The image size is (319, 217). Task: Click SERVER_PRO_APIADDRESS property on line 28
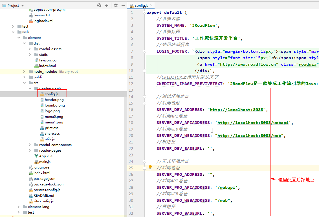[183, 188]
